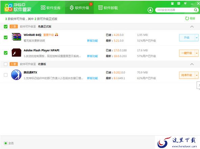Toggle the 全选 checkbox at bottom
Image resolution: width=200 pixels, height=149 pixels.
click(x=6, y=143)
